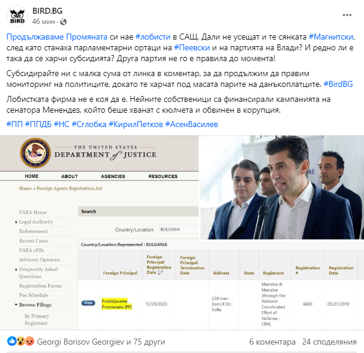Open the #Пеевски hashtag
Viewport: 364px width, 353px height.
pyautogui.click(x=192, y=47)
